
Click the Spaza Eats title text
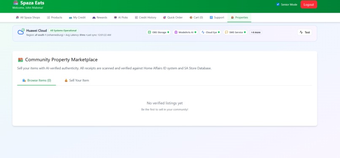[x=32, y=3]
